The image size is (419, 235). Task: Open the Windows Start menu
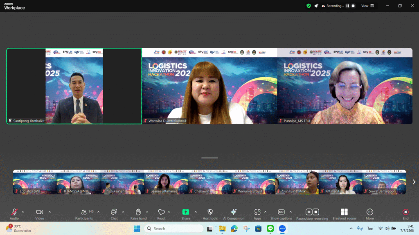point(137,228)
